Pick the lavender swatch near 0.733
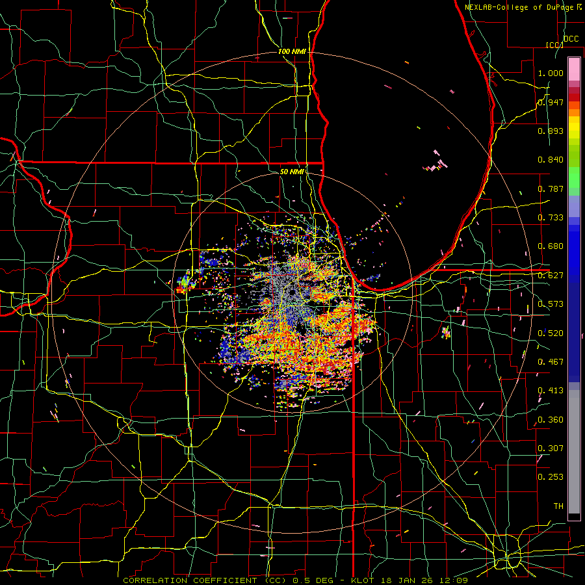This screenshot has width=585, height=585. click(574, 207)
